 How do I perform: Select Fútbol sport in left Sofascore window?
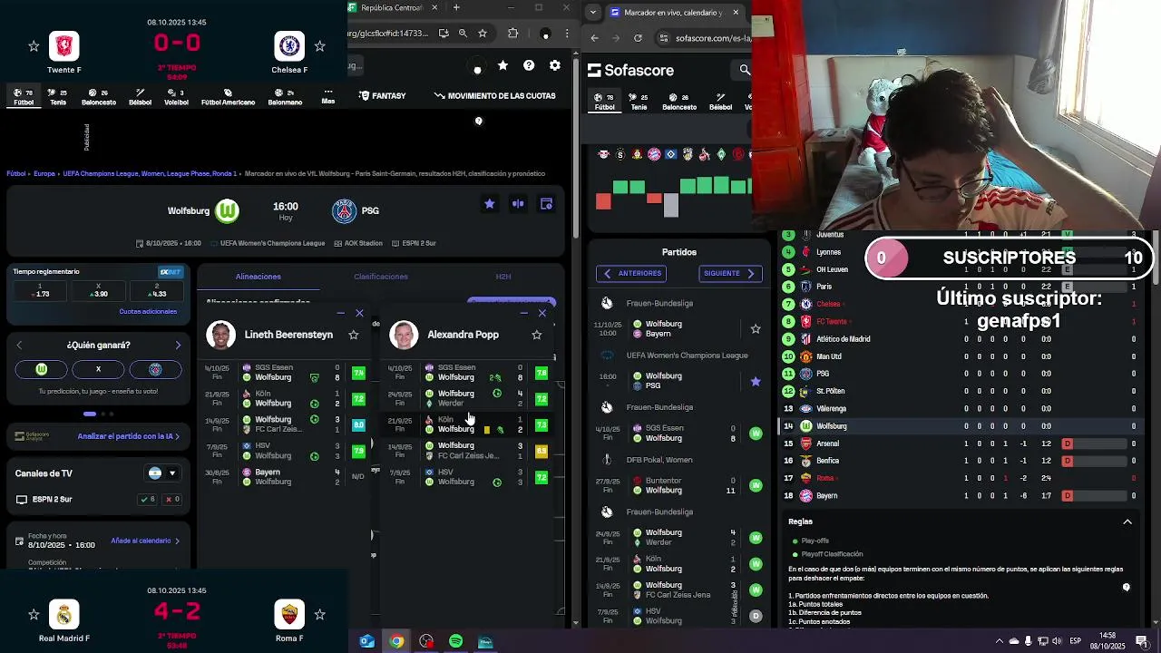coord(24,97)
